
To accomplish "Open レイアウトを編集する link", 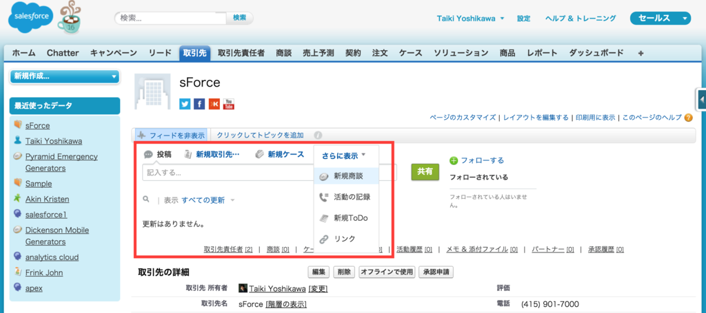I will (536, 118).
